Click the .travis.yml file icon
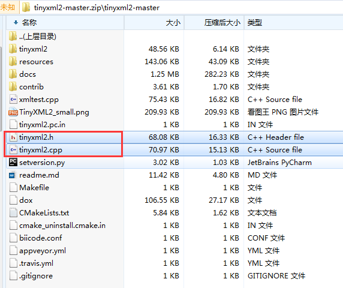 pyautogui.click(x=13, y=263)
